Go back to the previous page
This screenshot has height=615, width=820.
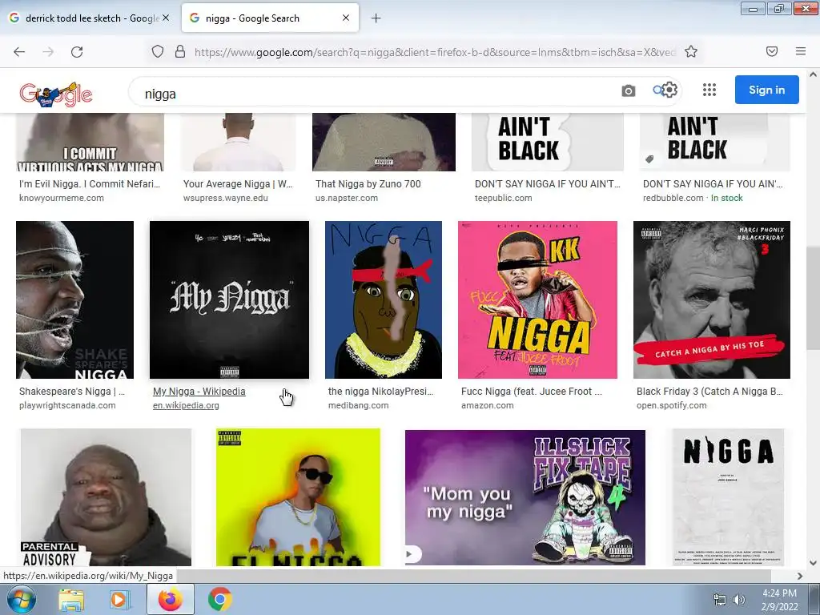(19, 52)
